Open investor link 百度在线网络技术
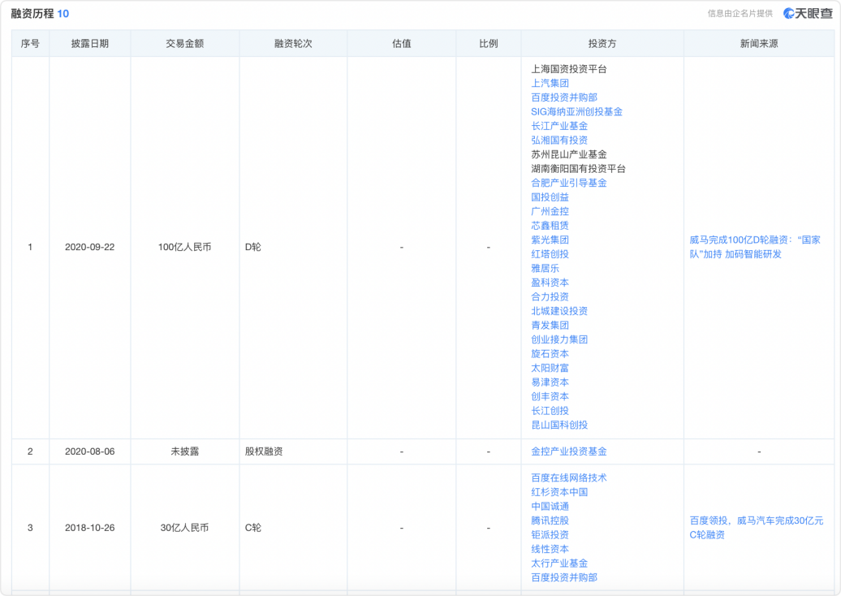The width and height of the screenshot is (841, 596). (x=568, y=477)
